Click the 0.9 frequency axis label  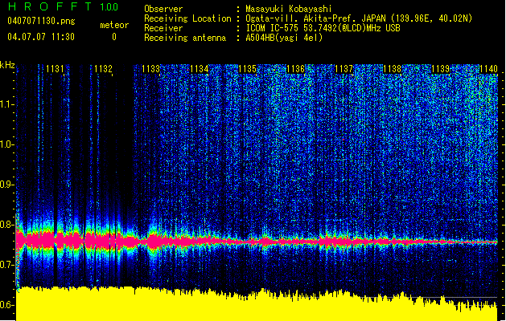coord(6,185)
